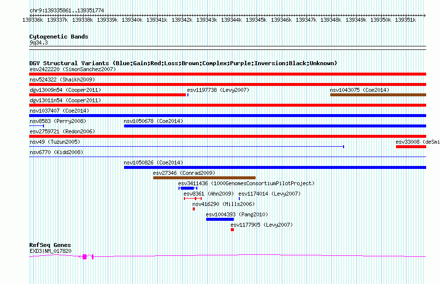Open the DGV Structural Variants track heading

coord(183,63)
